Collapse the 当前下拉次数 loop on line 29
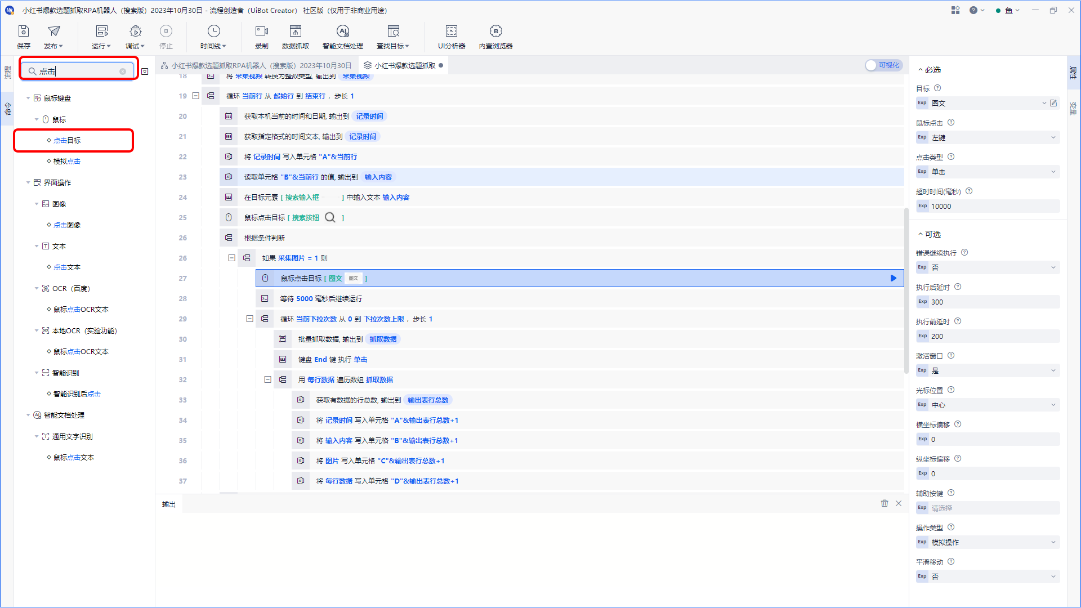Image resolution: width=1081 pixels, height=608 pixels. click(x=249, y=319)
